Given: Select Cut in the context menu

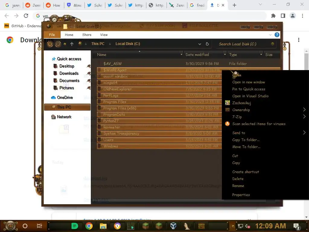Looking at the screenshot, I should [x=235, y=156].
